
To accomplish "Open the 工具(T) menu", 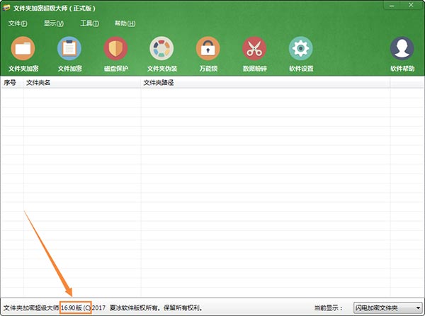I will click(x=89, y=23).
